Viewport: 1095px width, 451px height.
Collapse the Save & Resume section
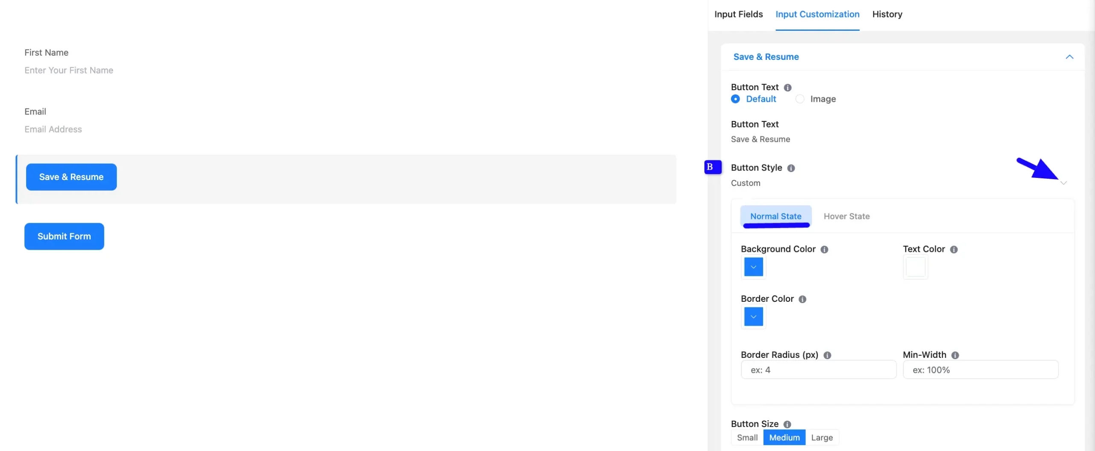pyautogui.click(x=1069, y=57)
